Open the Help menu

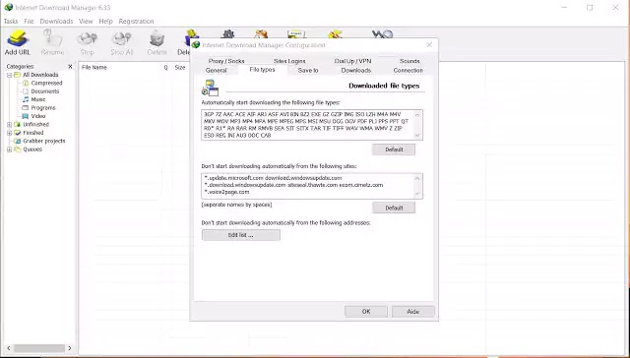[x=105, y=21]
